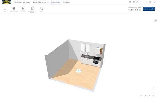Image resolution: width=157 pixels, height=99 pixels.
Task: Go to Scegli il tuo preferito step
Action: click(x=41, y=2)
